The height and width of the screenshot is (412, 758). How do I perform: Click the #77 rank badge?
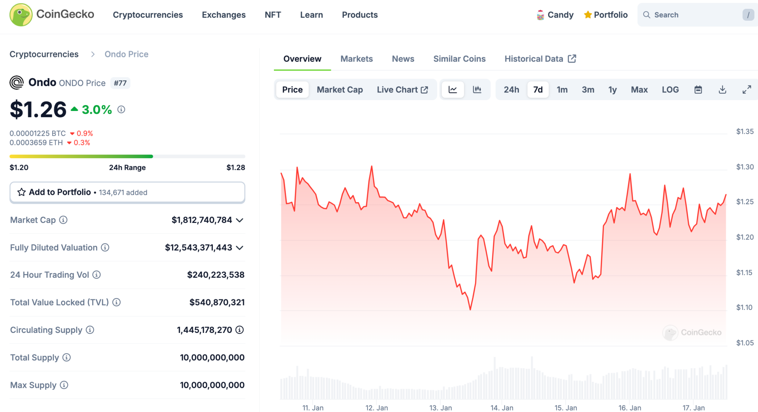point(120,83)
